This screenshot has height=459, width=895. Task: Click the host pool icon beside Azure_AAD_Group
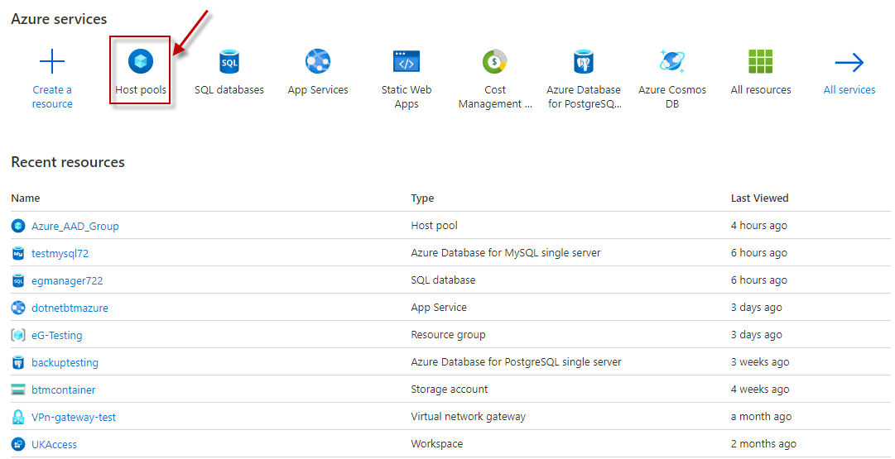[x=18, y=226]
